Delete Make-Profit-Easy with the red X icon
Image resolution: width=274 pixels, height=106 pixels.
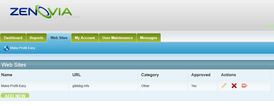[x=234, y=86]
